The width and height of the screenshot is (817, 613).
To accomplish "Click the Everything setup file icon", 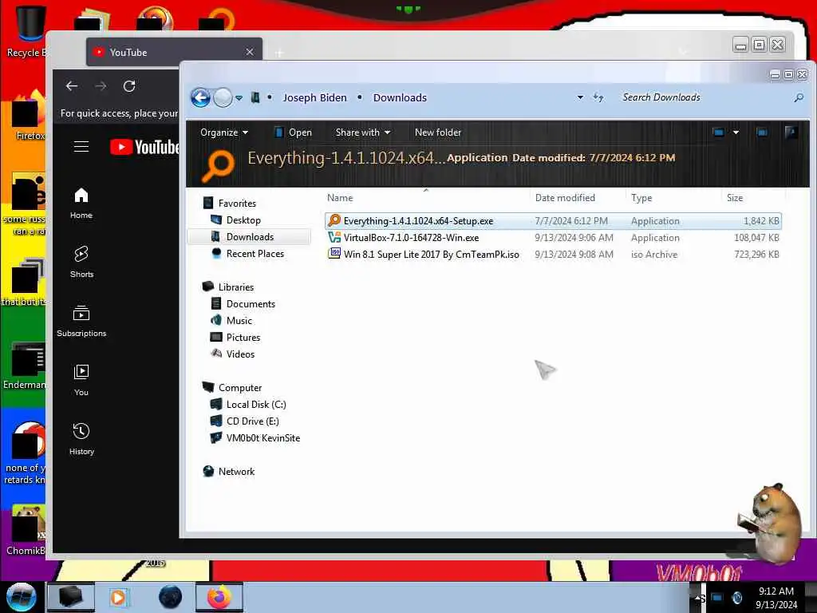I will 334,220.
